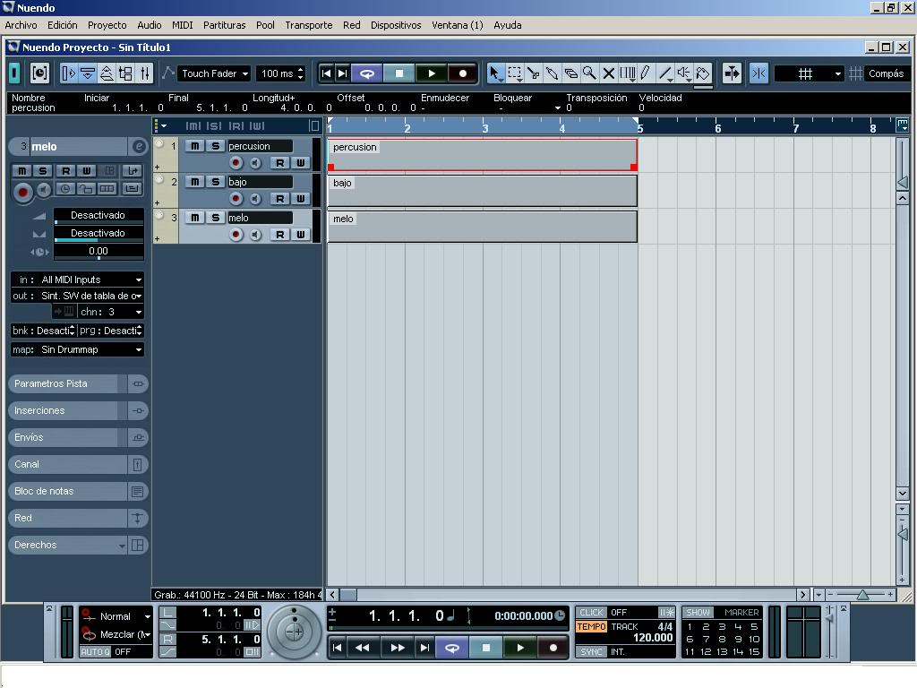917x688 pixels.
Task: Toggle monitor on the percusion track
Action: [x=255, y=163]
